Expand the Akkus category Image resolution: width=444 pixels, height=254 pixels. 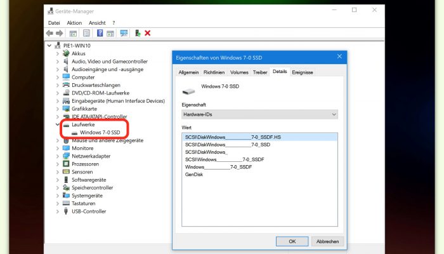[x=58, y=53]
